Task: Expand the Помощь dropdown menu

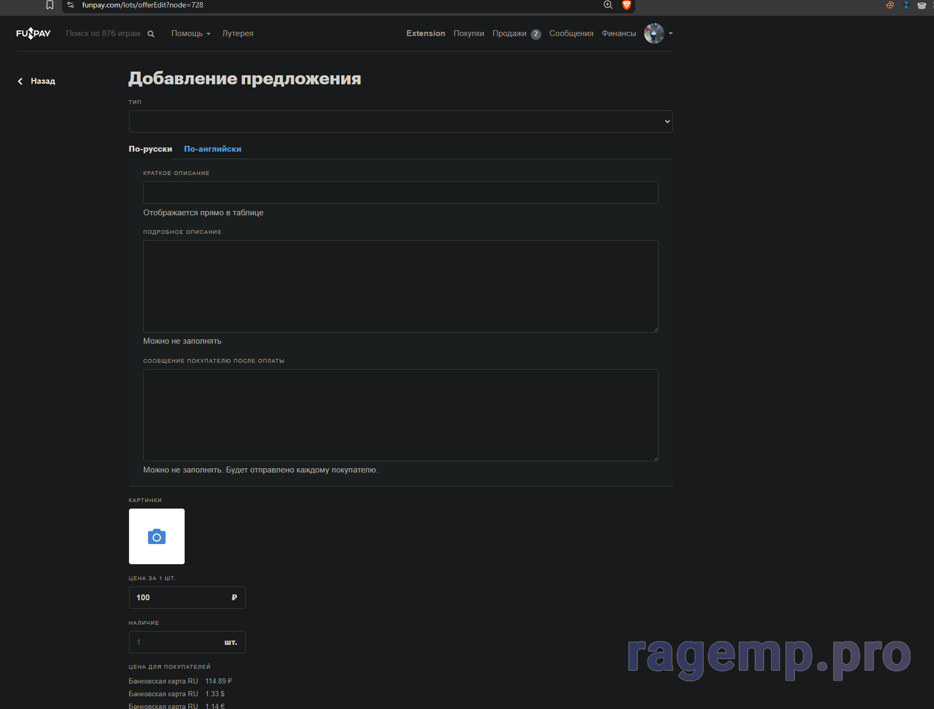Action: (191, 33)
